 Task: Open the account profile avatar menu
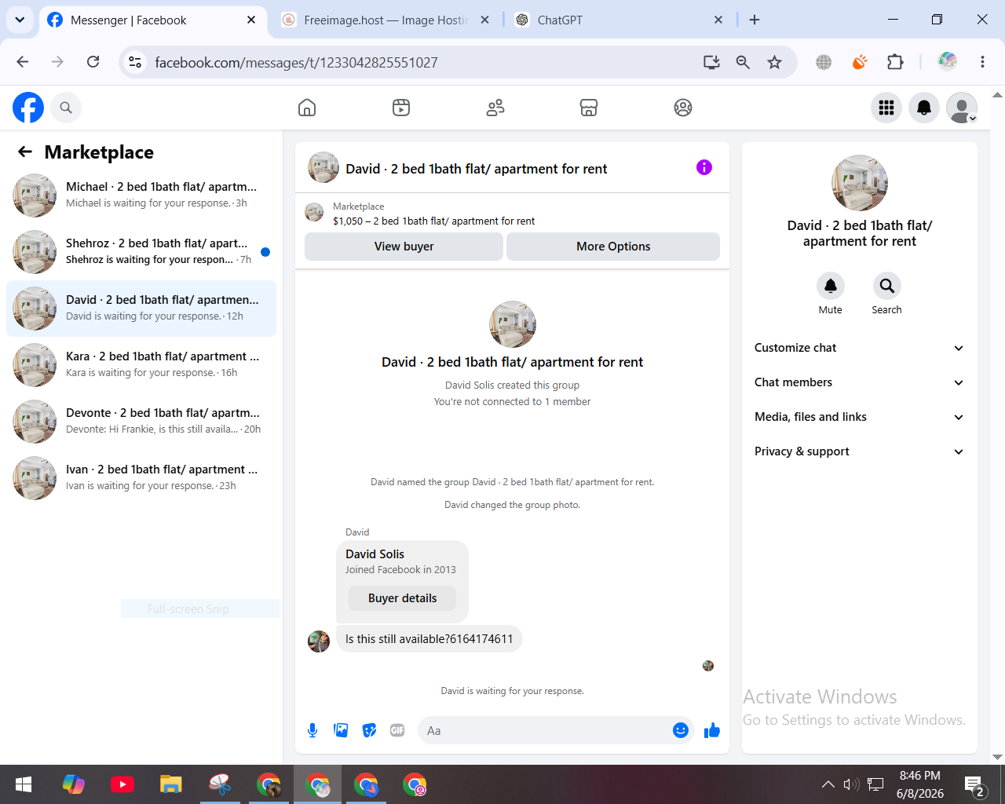tap(962, 108)
